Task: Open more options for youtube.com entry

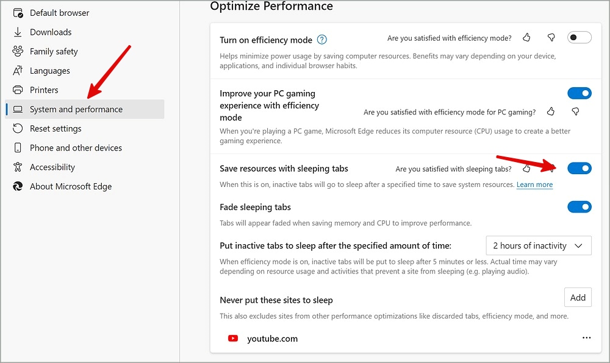Action: tap(586, 337)
